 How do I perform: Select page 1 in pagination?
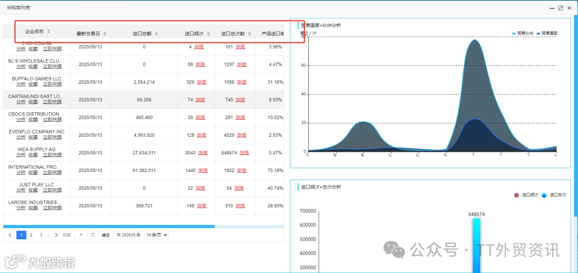[21, 235]
